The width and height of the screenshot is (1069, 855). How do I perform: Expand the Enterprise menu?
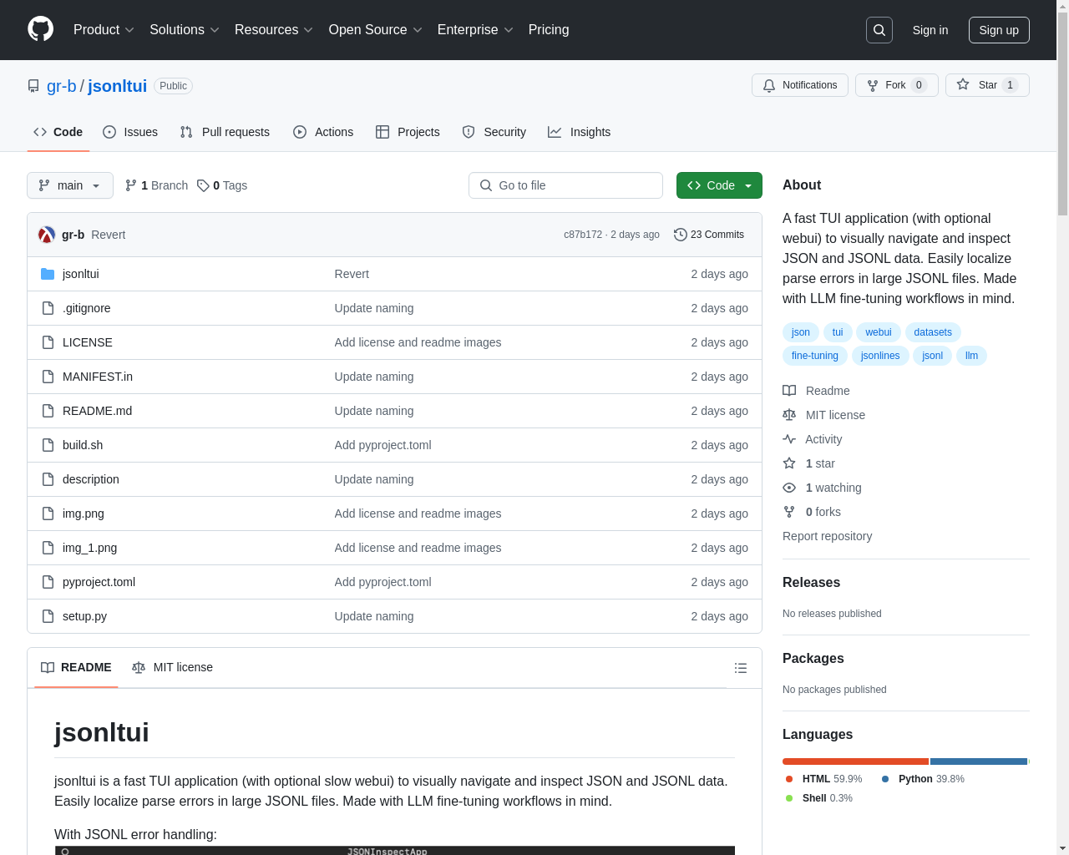click(475, 30)
